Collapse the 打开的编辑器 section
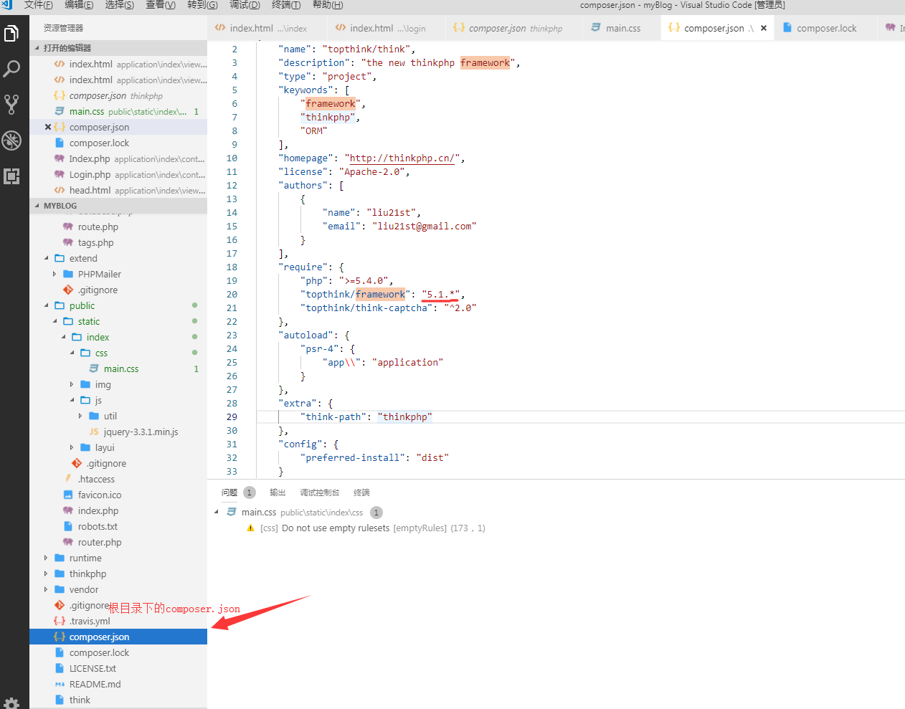Image resolution: width=905 pixels, height=709 pixels. coord(37,48)
